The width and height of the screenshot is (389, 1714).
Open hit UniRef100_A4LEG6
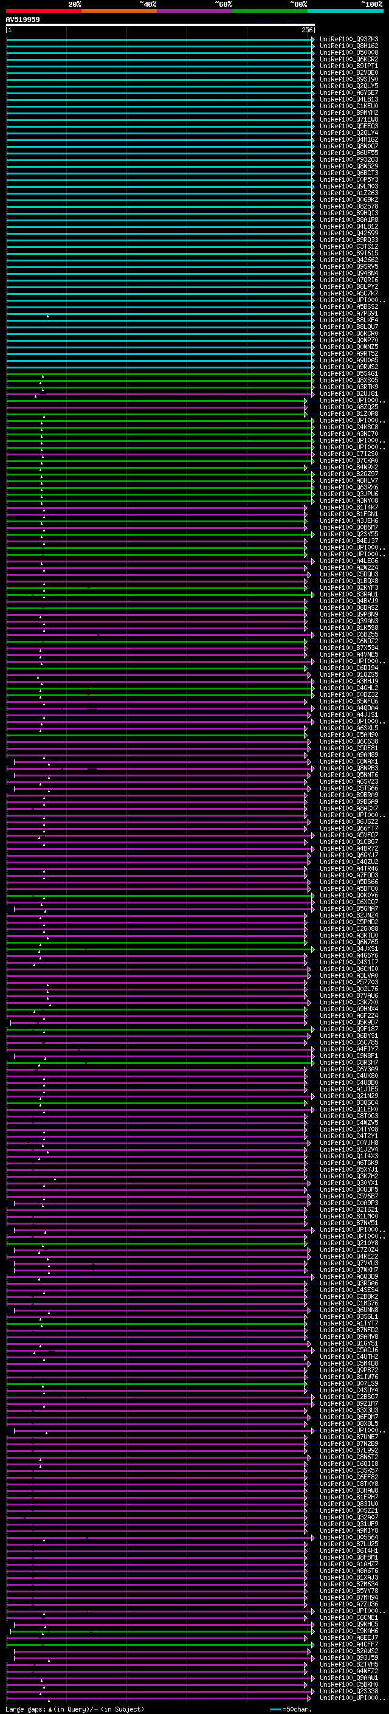click(x=349, y=561)
